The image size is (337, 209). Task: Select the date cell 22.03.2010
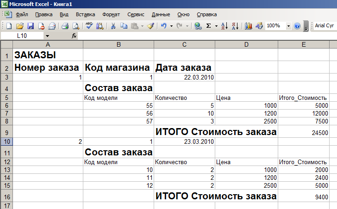(184, 77)
